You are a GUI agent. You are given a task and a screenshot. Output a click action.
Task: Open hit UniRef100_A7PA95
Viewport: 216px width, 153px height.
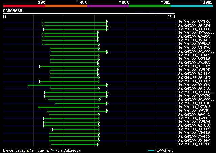(194, 37)
